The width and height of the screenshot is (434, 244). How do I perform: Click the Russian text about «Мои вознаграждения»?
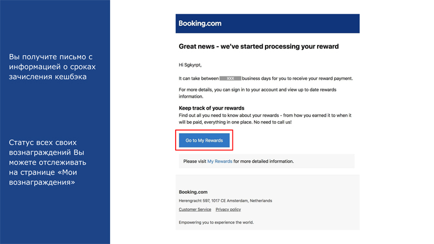pyautogui.click(x=47, y=162)
